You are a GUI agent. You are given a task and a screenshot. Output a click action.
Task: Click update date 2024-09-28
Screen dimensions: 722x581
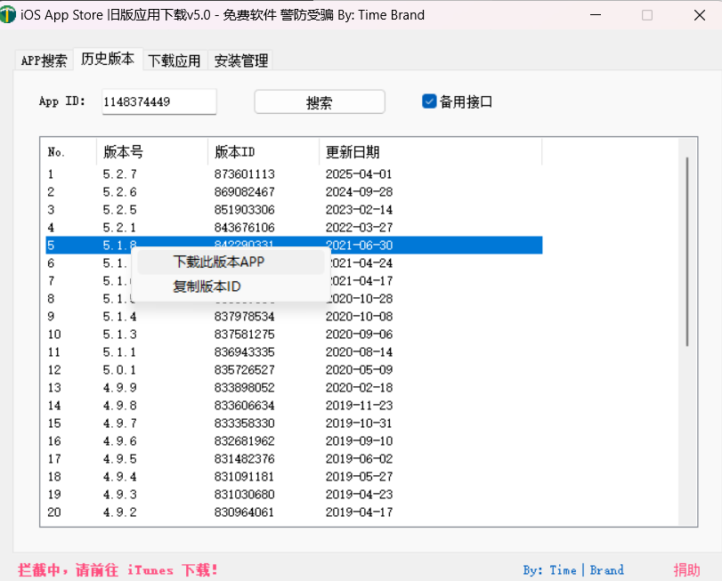coord(359,192)
